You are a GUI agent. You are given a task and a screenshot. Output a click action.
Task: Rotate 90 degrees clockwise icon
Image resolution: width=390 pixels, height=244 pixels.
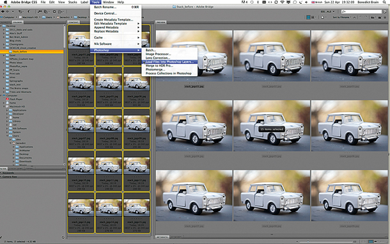[x=366, y=17]
